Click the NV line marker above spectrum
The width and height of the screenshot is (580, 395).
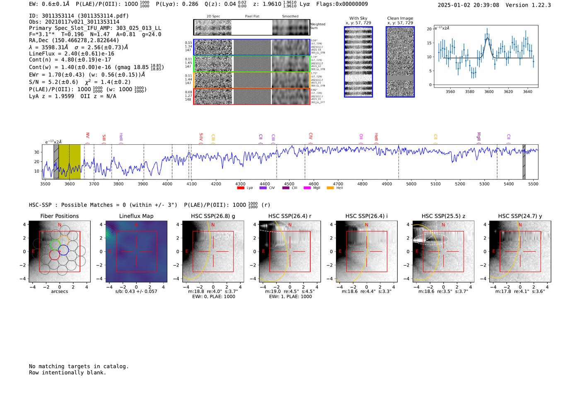87,136
